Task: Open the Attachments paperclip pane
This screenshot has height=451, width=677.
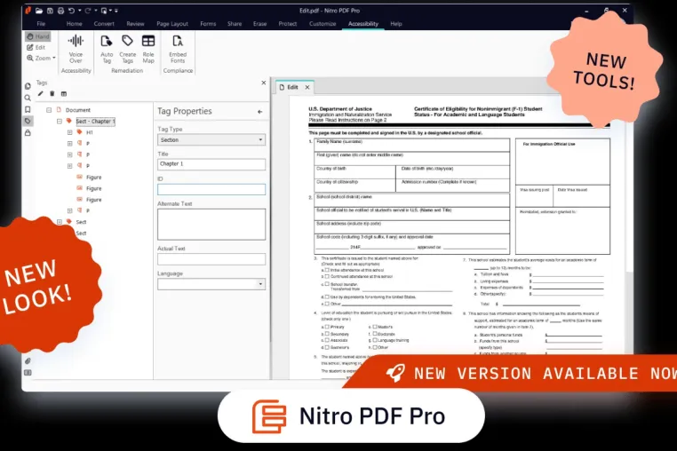Action: click(x=28, y=360)
